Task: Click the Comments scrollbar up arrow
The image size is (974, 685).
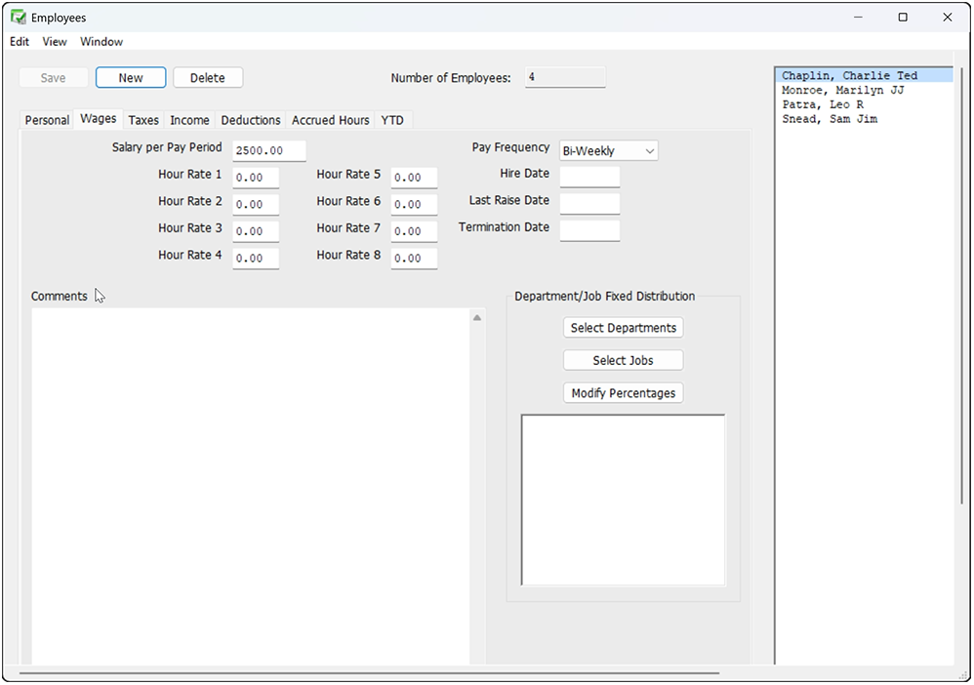Action: [477, 318]
